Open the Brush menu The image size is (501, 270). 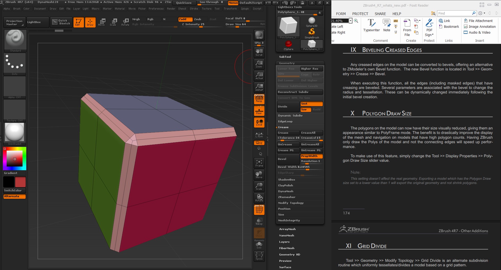17,9
